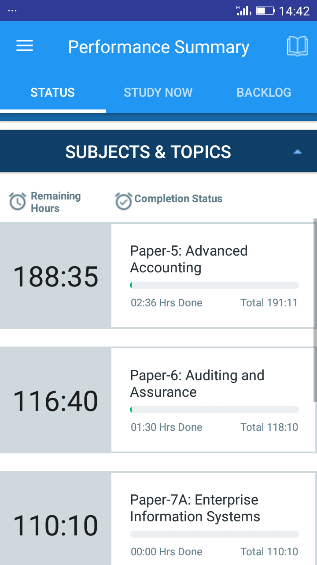Switch to the Study Now tab

(x=158, y=92)
